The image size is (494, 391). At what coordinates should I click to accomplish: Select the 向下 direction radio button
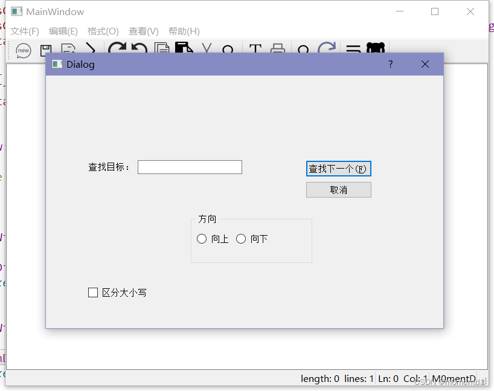point(241,239)
